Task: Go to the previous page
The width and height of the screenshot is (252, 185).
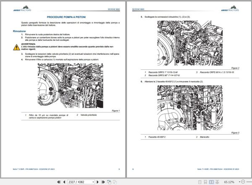Action: tap(64, 182)
